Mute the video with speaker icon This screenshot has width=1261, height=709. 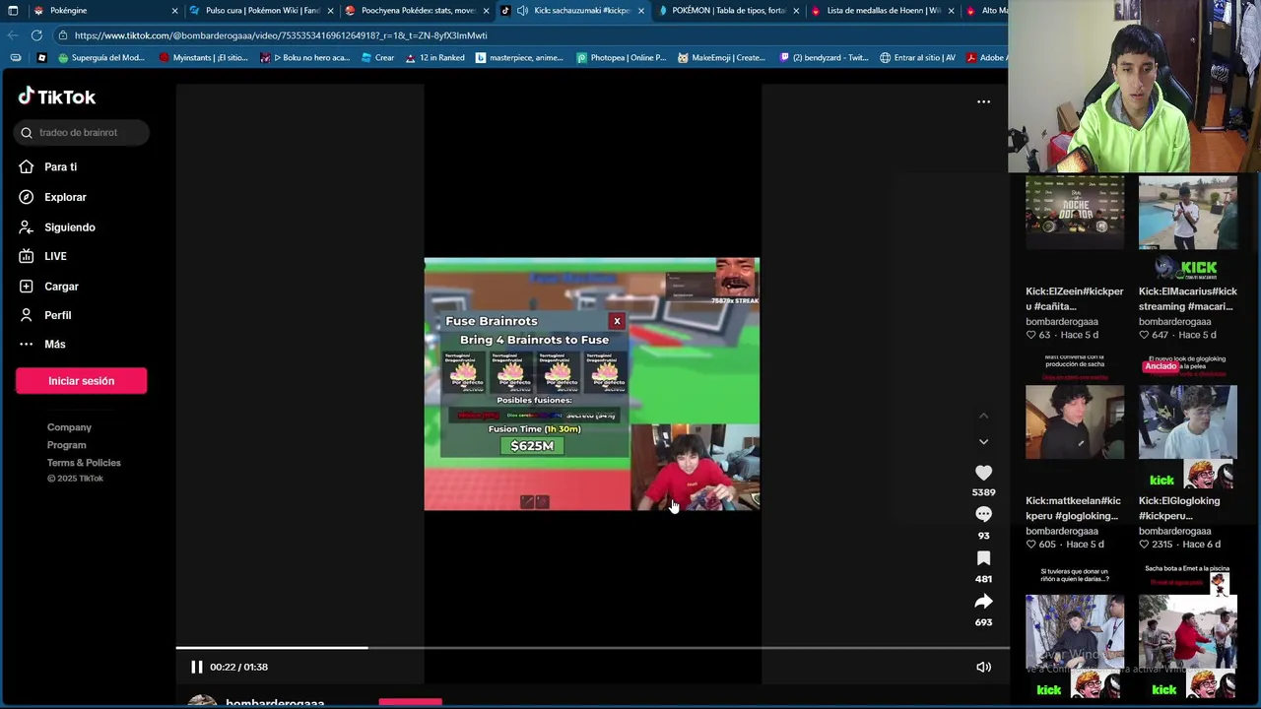click(983, 667)
